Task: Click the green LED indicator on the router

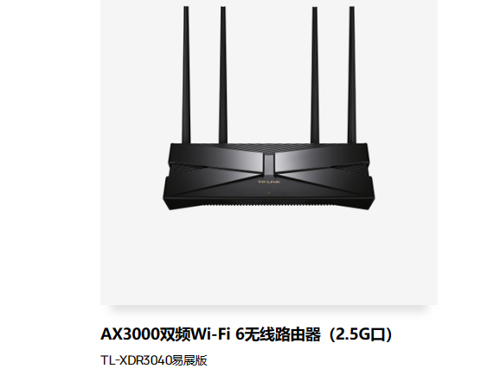Action: (x=269, y=193)
